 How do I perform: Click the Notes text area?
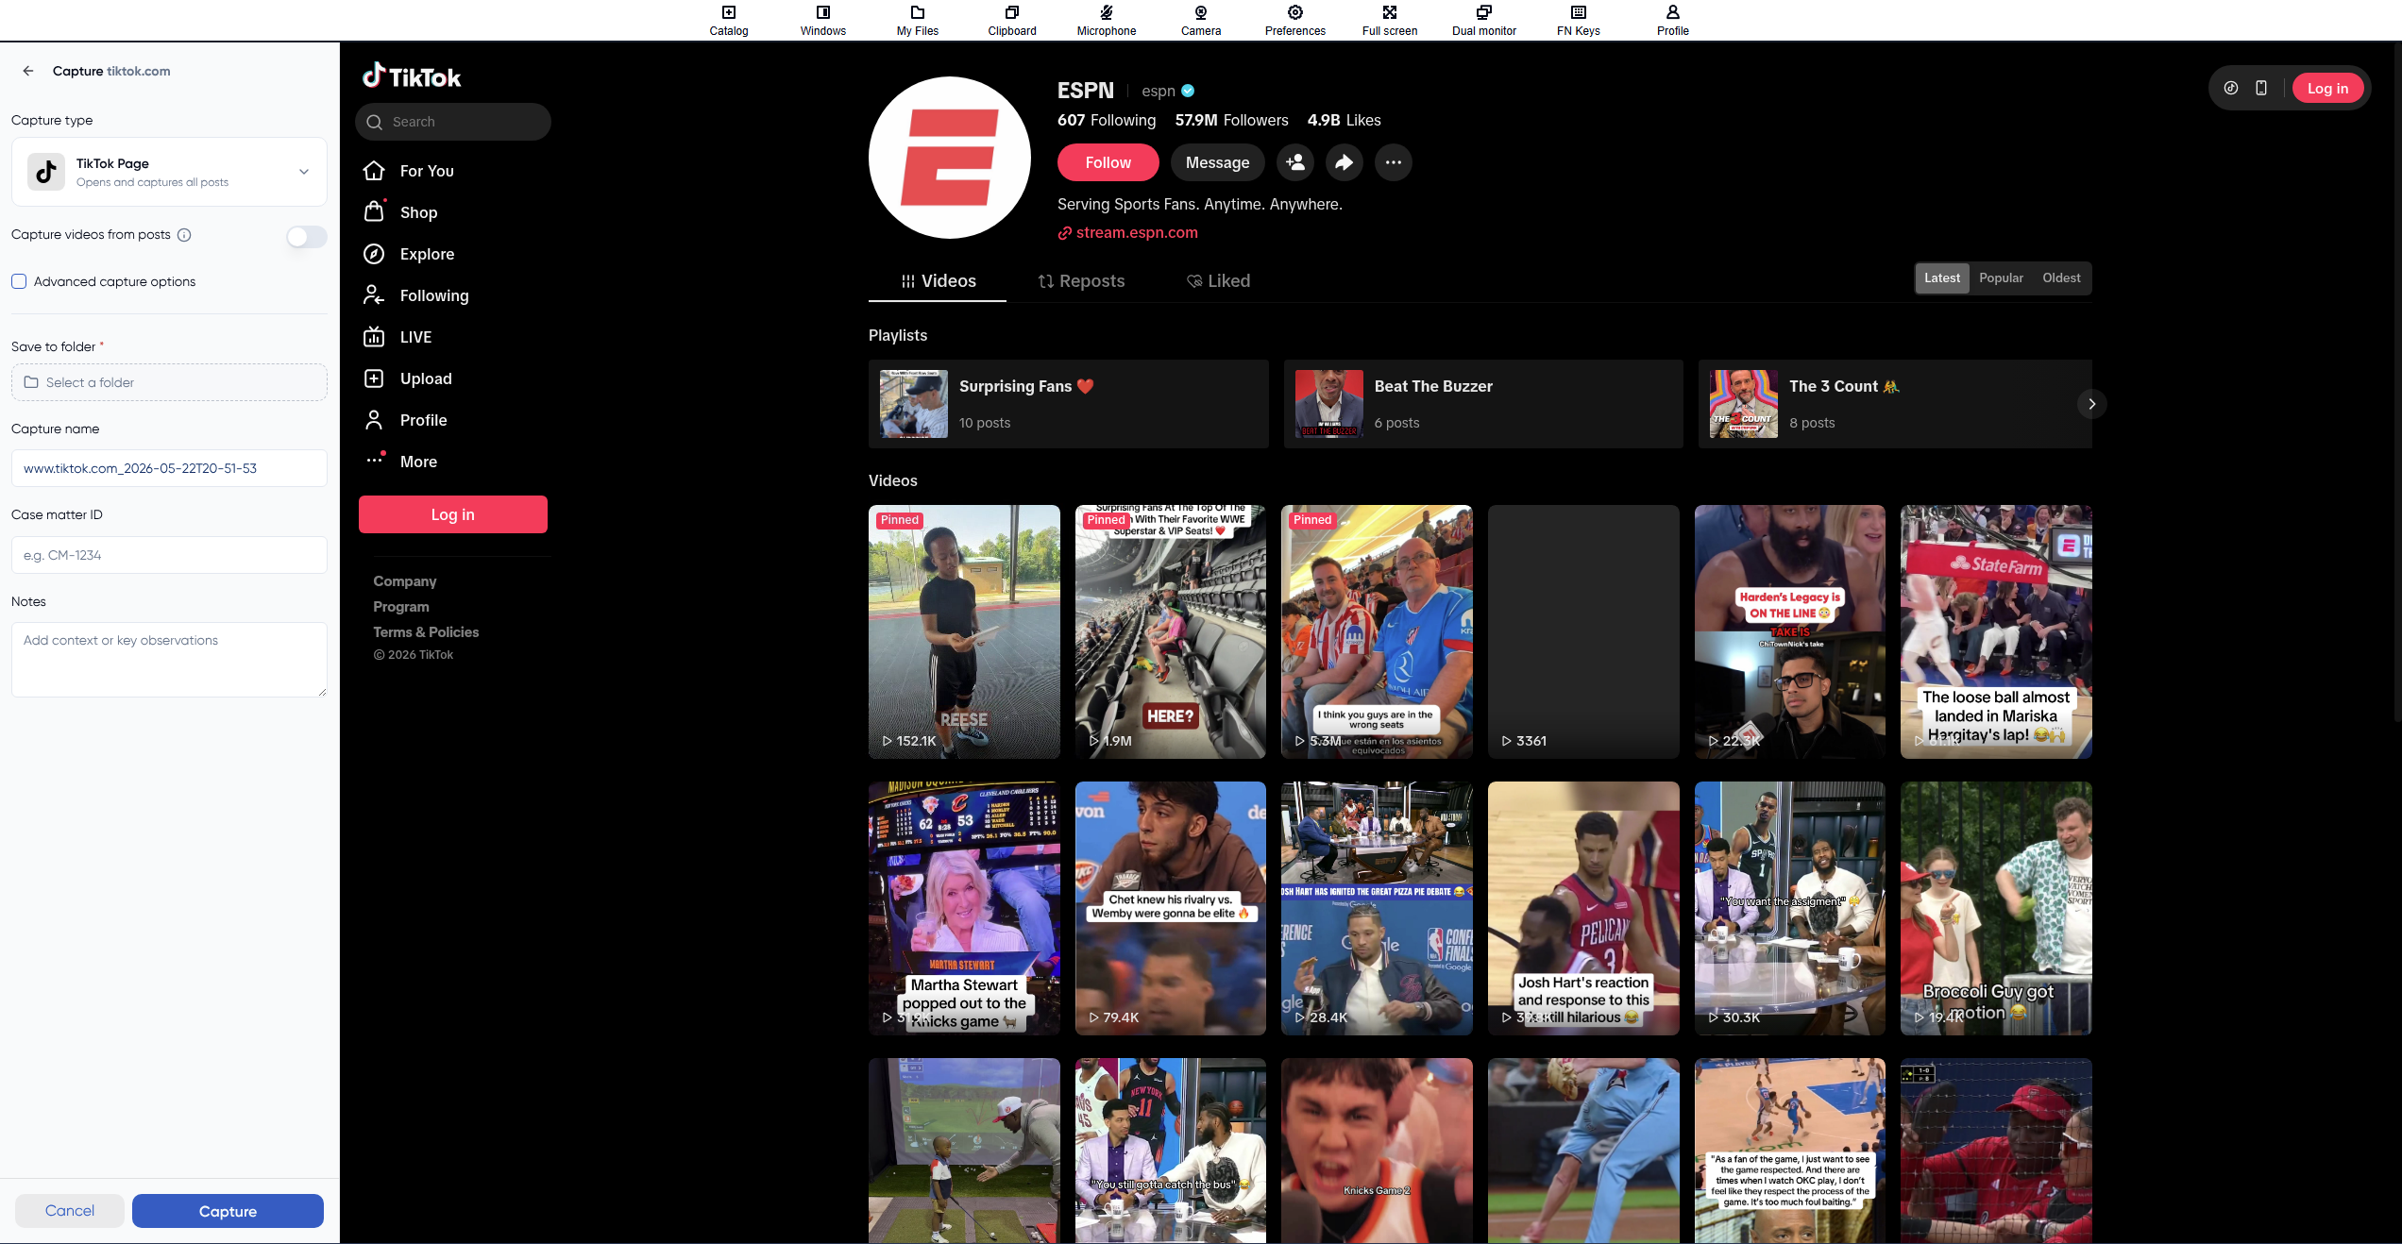tap(169, 660)
